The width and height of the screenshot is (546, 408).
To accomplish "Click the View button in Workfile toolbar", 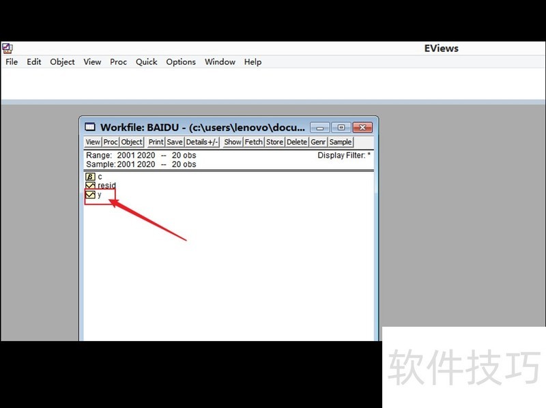I will [93, 142].
